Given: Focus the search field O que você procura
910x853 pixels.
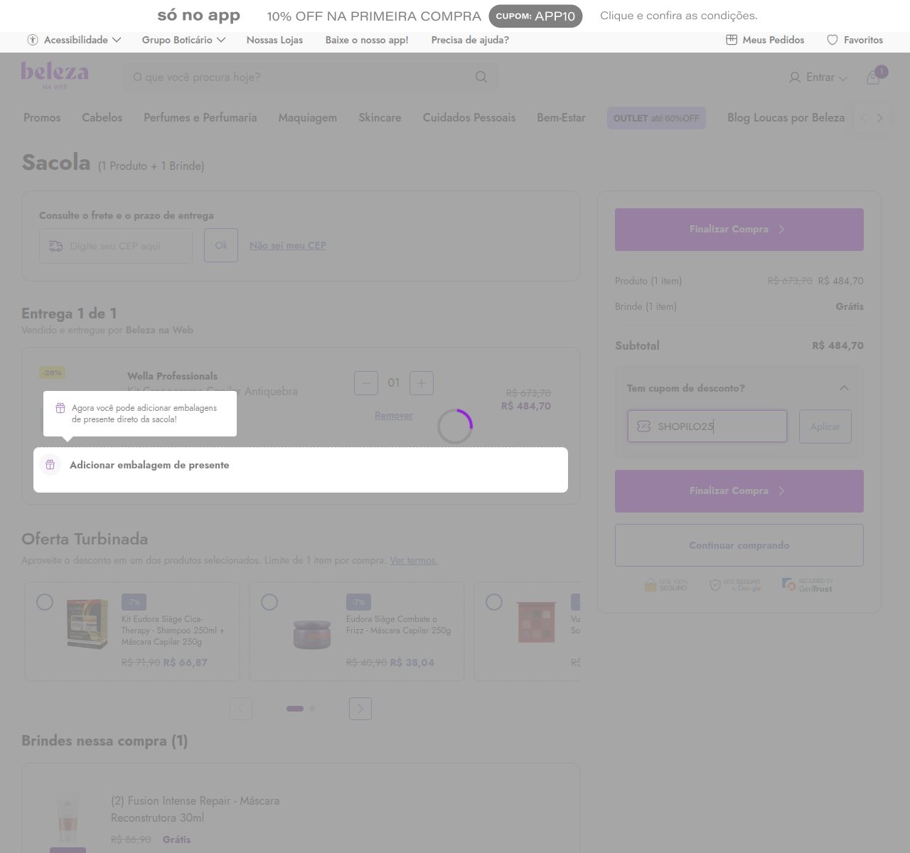Looking at the screenshot, I should [311, 77].
